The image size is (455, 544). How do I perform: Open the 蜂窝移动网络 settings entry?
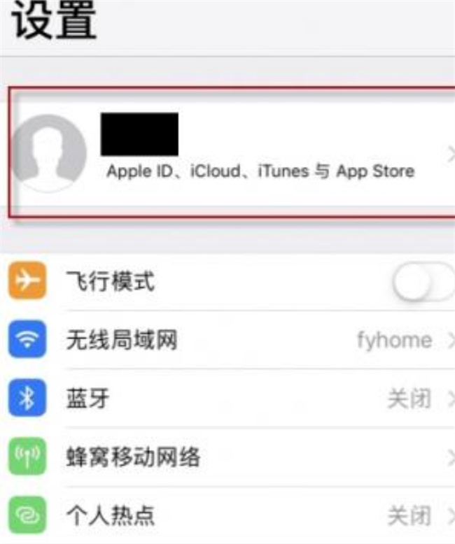tap(227, 457)
